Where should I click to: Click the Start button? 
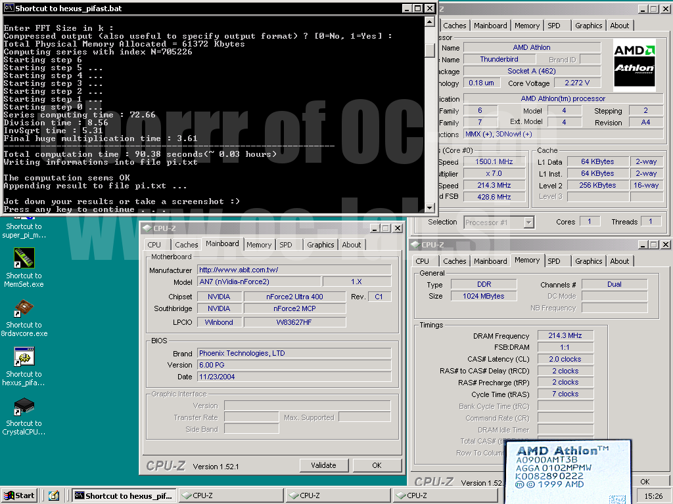tap(20, 495)
